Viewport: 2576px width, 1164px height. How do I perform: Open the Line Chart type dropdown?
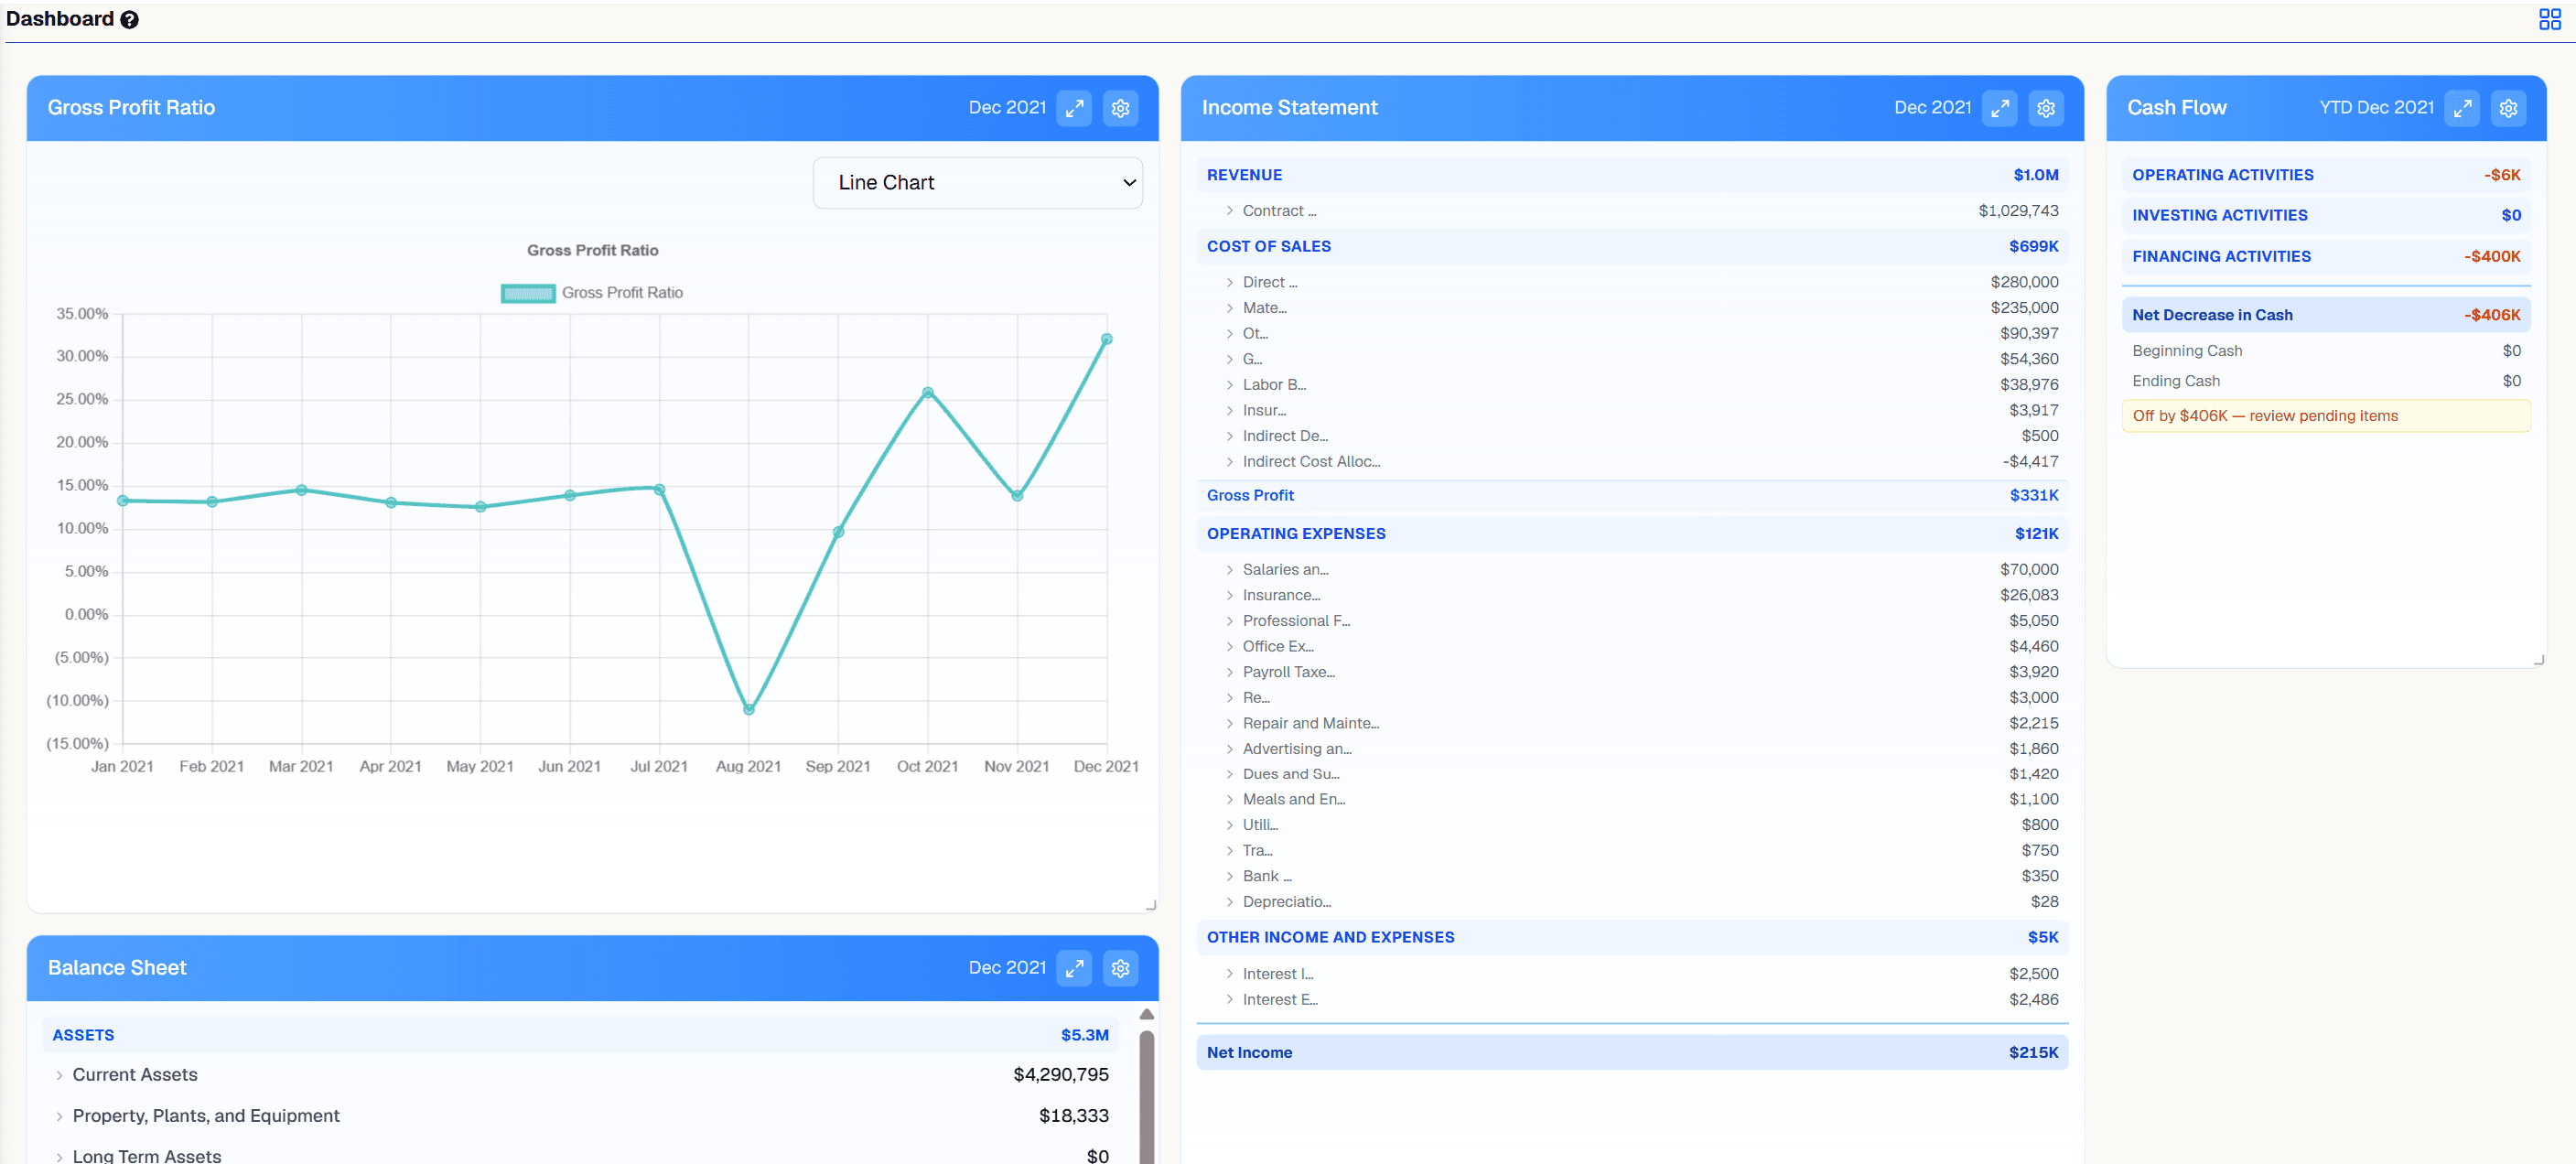pos(977,183)
